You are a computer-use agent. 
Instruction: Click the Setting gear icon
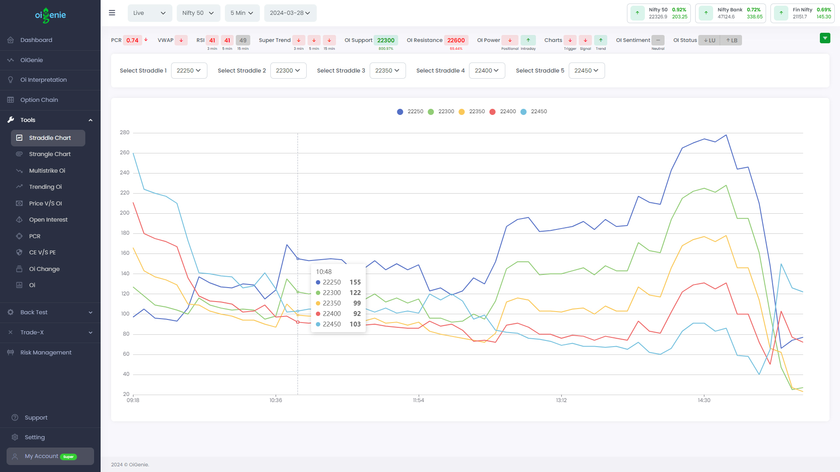[x=15, y=437]
